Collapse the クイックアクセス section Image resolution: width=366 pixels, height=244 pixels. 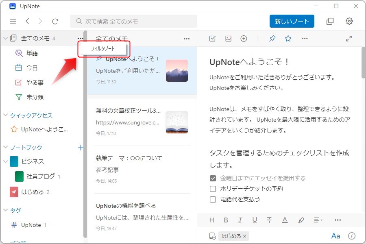point(5,115)
